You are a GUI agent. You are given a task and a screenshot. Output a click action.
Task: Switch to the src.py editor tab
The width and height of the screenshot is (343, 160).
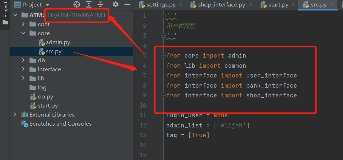(317, 5)
